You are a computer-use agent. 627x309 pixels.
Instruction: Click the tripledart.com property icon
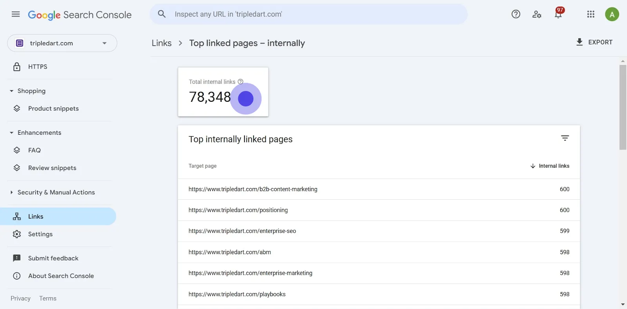[20, 43]
